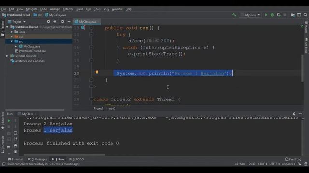Open the File menu
This screenshot has width=309, height=173.
(3, 9)
